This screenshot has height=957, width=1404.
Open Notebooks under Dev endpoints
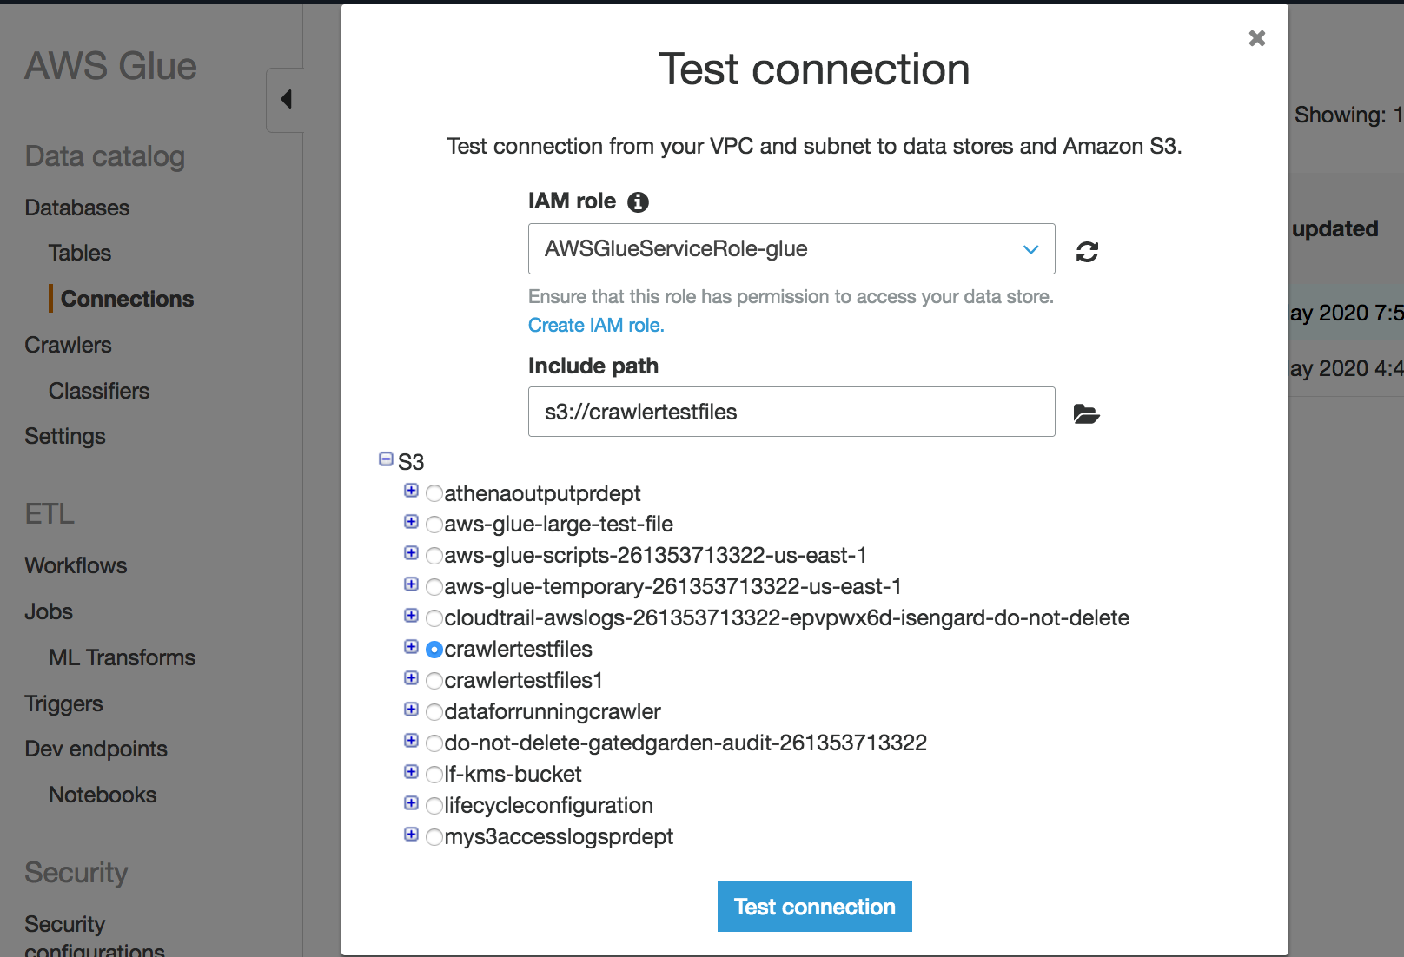coord(102,794)
